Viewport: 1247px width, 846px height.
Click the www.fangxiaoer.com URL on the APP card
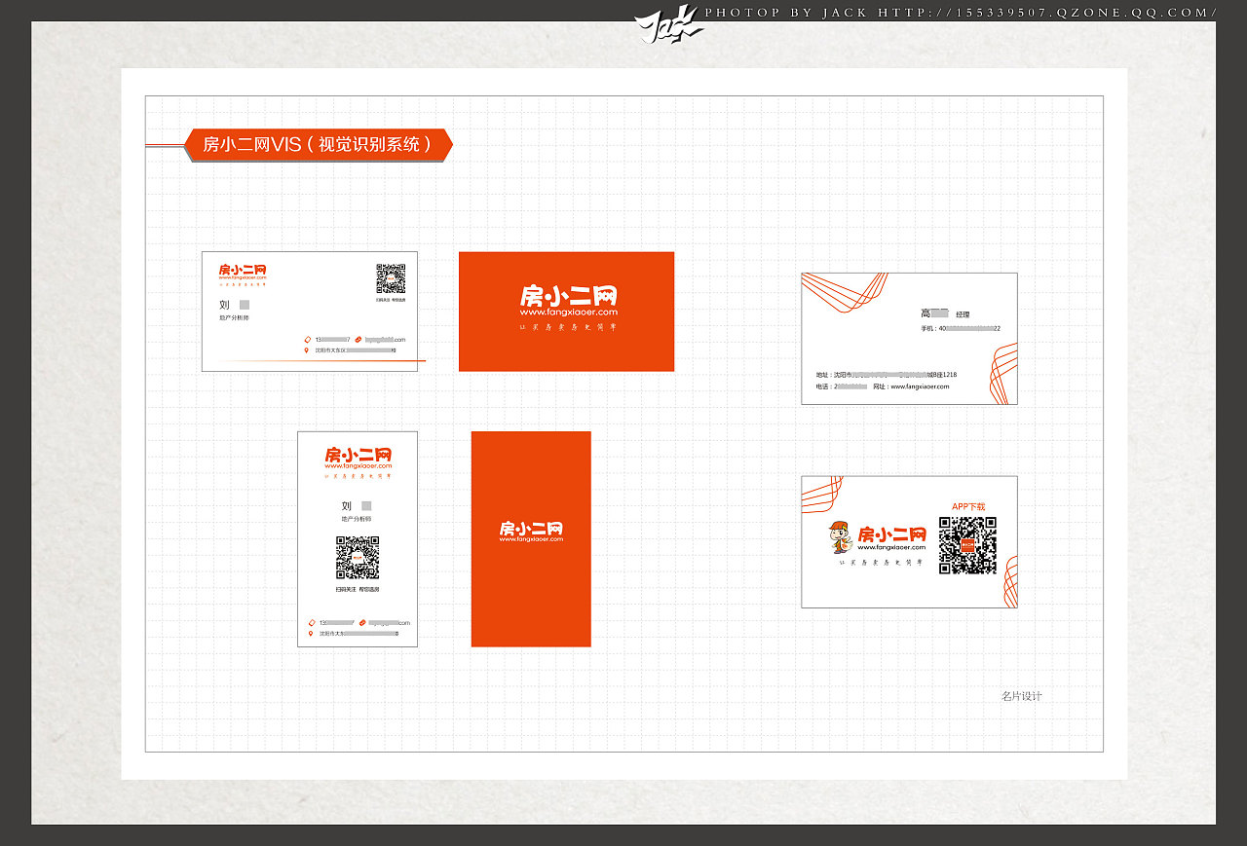(x=891, y=548)
